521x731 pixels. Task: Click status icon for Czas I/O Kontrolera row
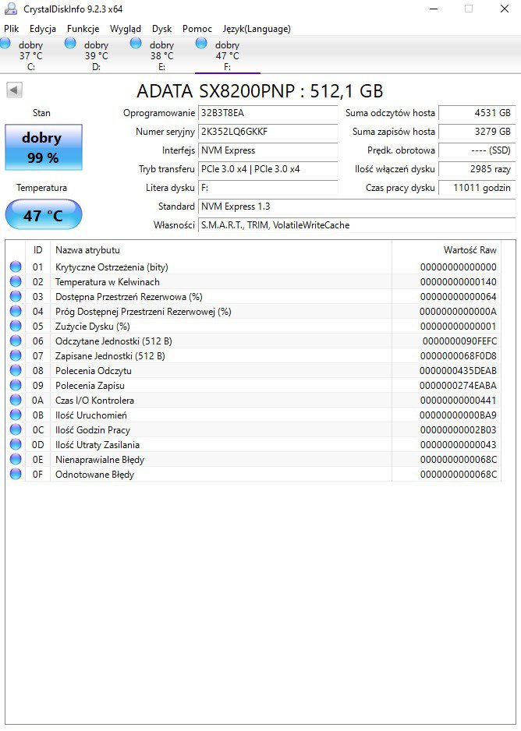tap(16, 400)
